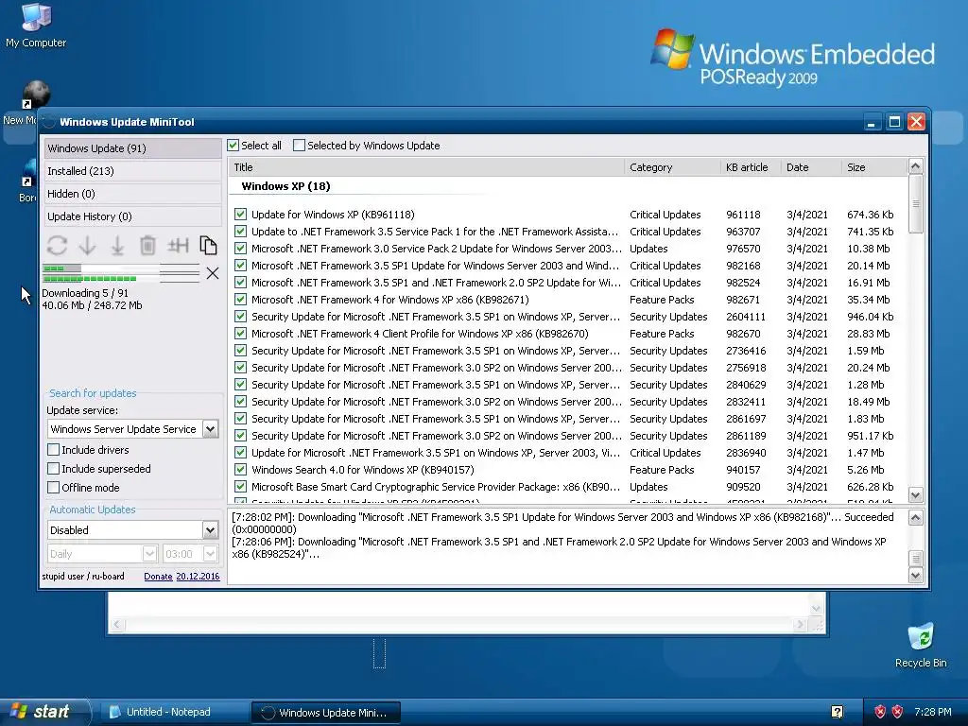
Task: Click the Donate link
Action: tap(158, 576)
